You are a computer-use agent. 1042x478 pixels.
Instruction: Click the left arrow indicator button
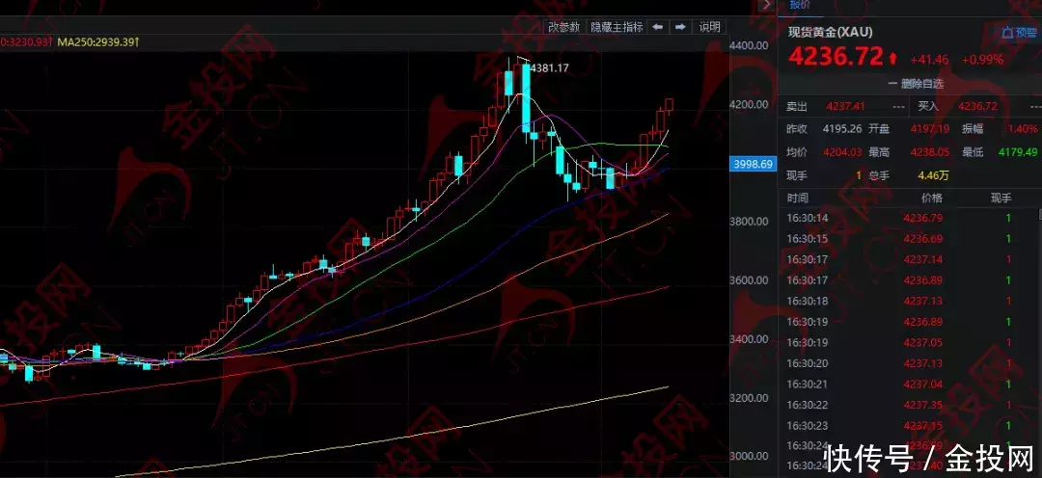[658, 27]
